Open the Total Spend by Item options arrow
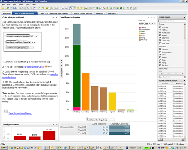The height and width of the screenshot is (150, 188). tap(54, 125)
